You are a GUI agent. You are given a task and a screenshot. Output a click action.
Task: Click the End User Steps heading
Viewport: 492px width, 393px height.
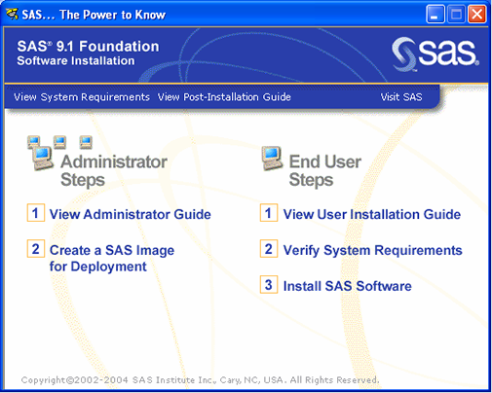pyautogui.click(x=325, y=171)
